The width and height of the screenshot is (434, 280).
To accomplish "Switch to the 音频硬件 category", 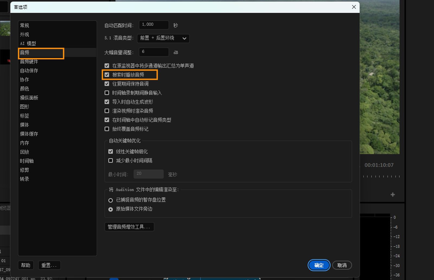I will pyautogui.click(x=29, y=62).
